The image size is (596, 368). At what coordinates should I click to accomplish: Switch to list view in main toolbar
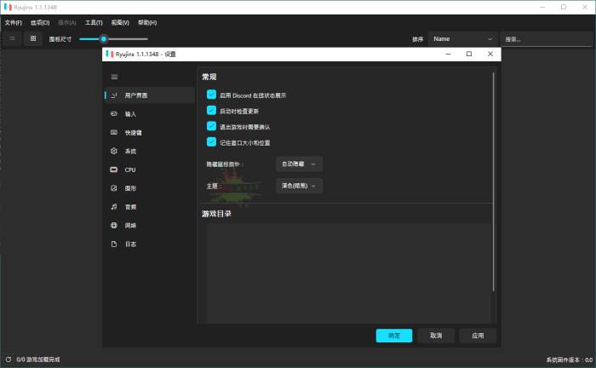[12, 38]
